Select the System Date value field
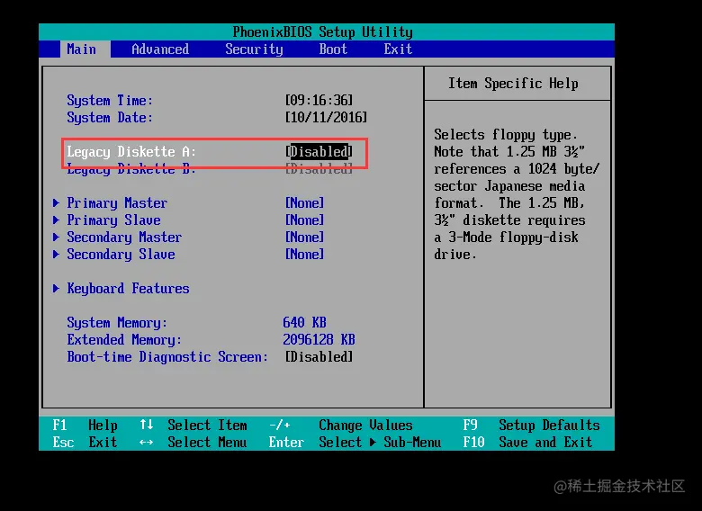Screen dimensions: 702x511 click(326, 117)
